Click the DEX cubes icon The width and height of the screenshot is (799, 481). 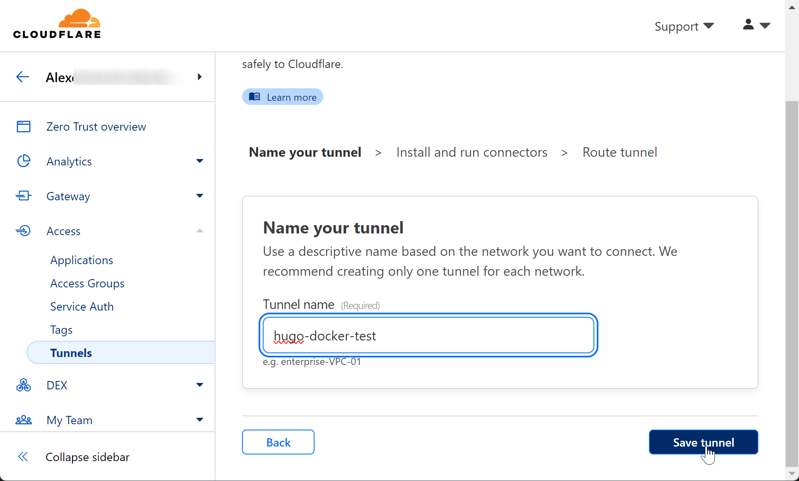(24, 385)
